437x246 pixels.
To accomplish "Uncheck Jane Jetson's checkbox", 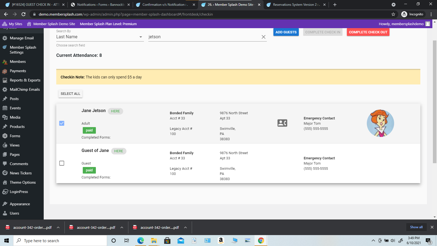I will [62, 123].
